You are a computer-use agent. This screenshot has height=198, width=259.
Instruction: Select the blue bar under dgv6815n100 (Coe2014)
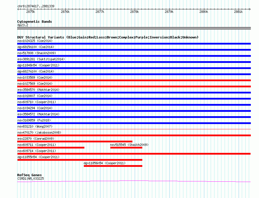click(x=134, y=50)
